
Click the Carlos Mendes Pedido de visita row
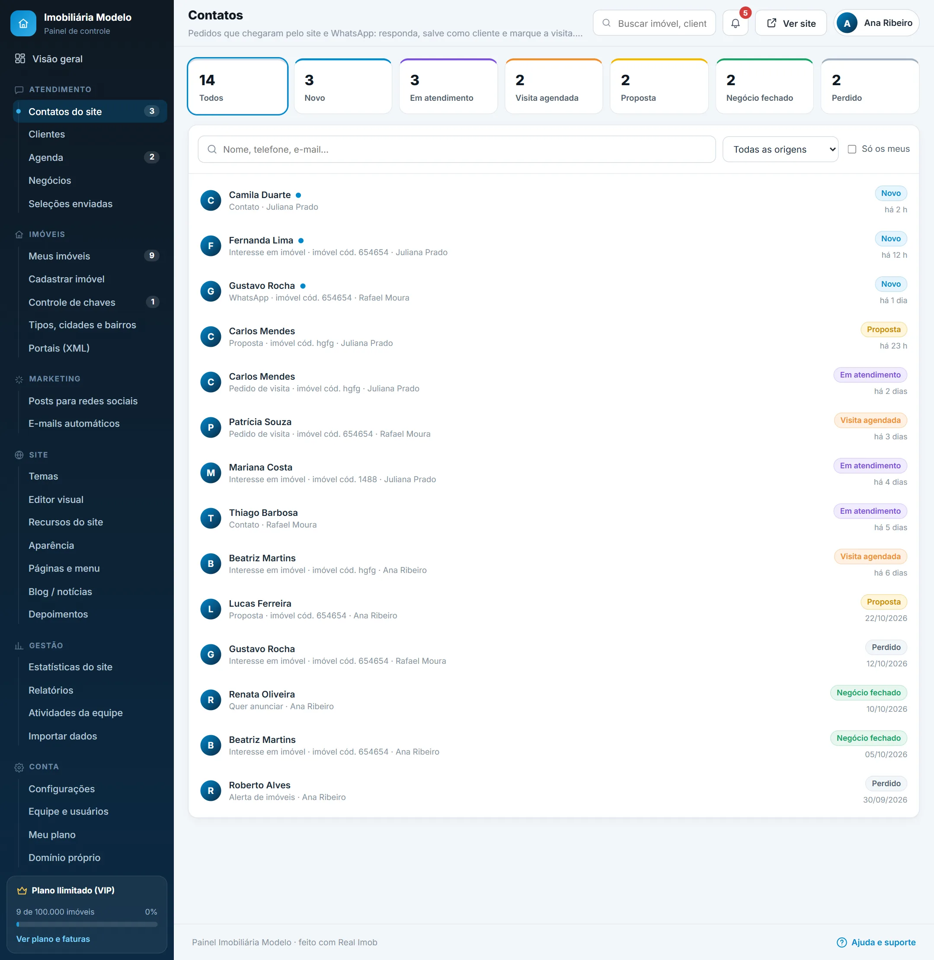(x=554, y=383)
